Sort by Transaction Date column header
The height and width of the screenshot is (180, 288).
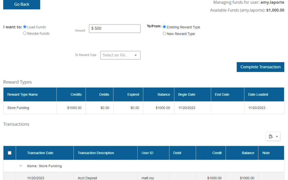[x=40, y=153]
